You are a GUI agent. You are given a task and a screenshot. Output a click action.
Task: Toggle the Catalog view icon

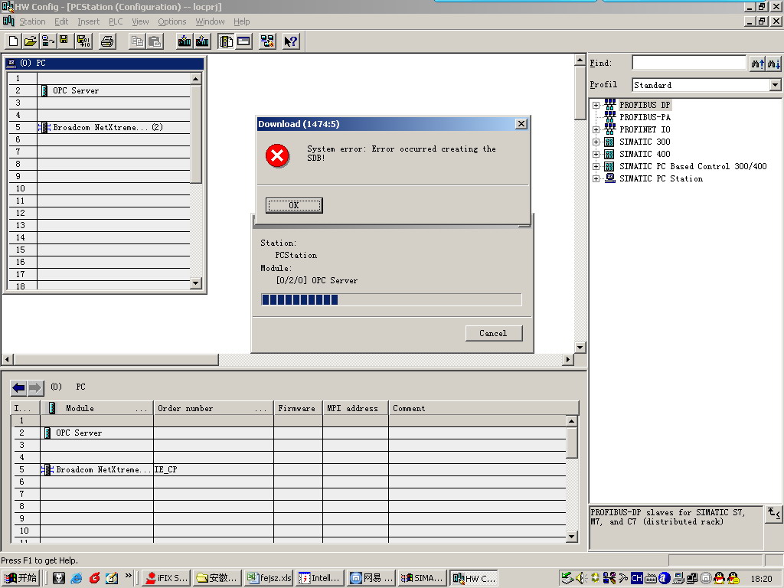click(x=226, y=41)
